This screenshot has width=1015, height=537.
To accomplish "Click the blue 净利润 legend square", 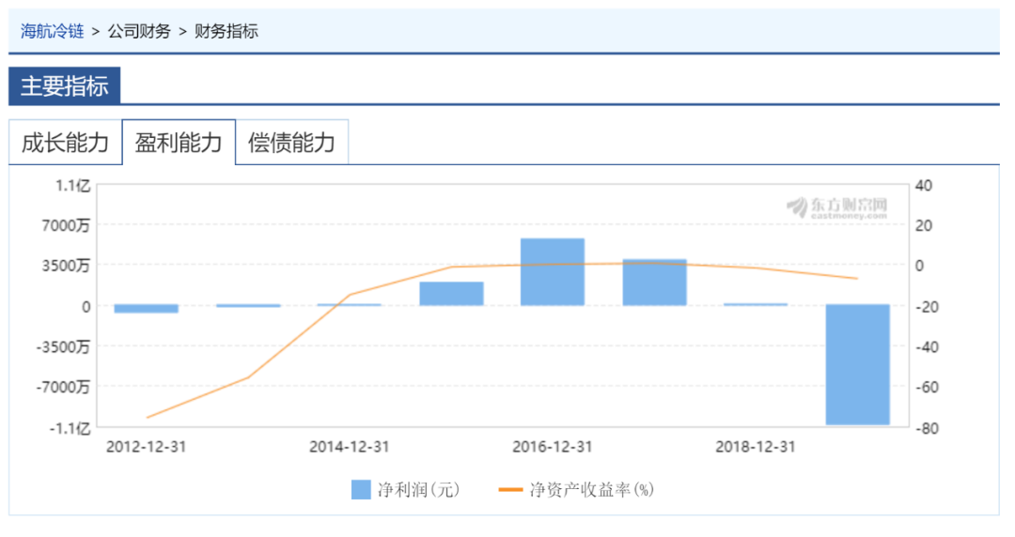I will point(361,489).
